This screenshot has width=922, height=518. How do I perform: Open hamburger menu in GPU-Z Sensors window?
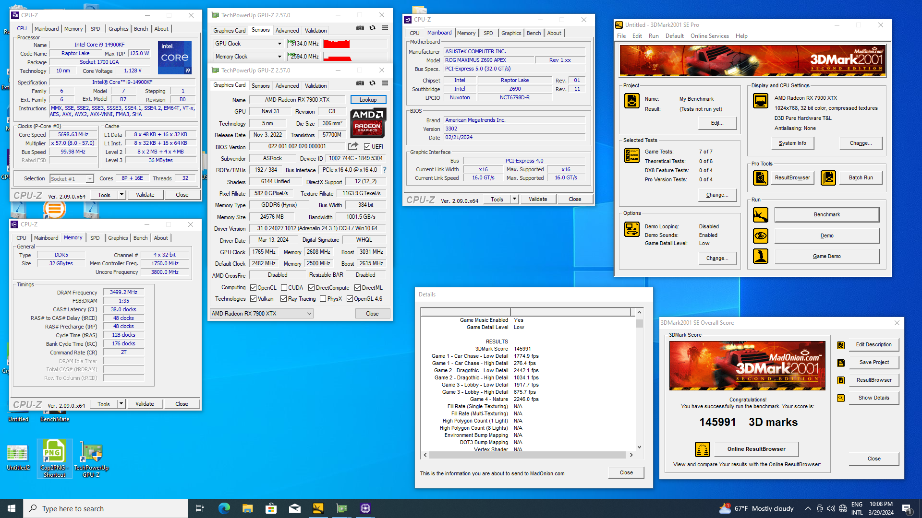[x=385, y=28]
